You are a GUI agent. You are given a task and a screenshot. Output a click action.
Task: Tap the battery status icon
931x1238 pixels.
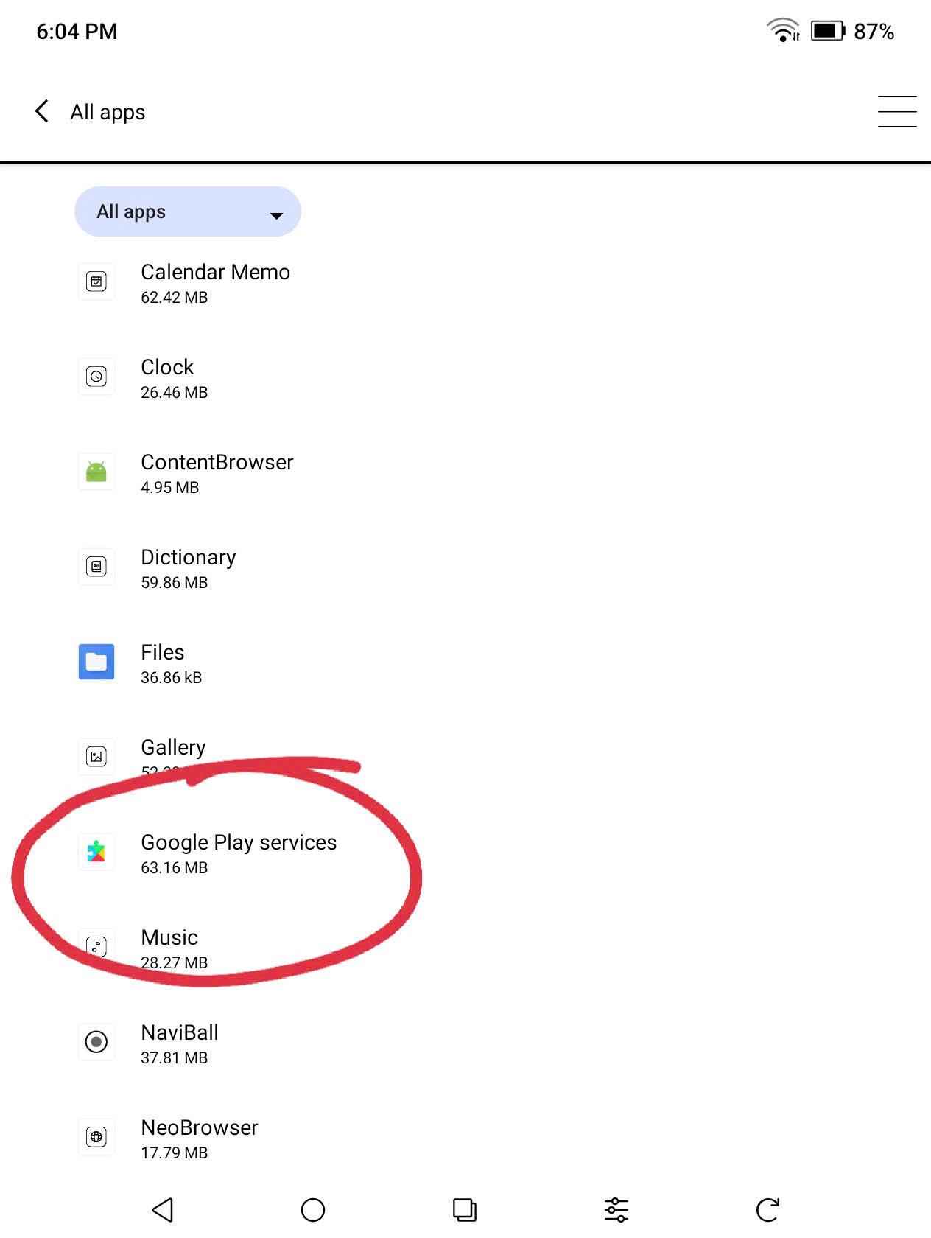[x=828, y=31]
